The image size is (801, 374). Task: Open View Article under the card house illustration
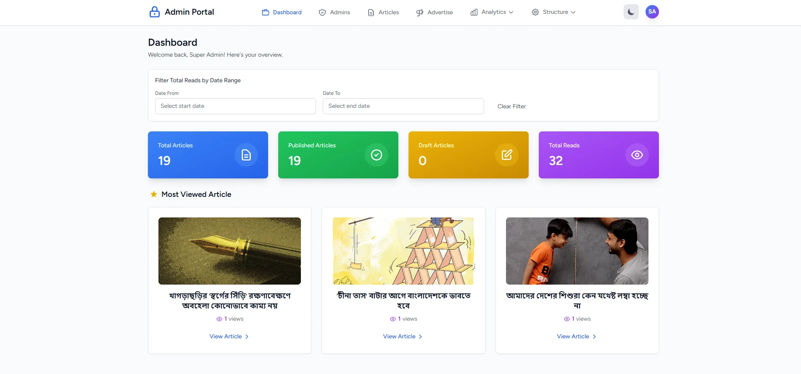pos(403,336)
